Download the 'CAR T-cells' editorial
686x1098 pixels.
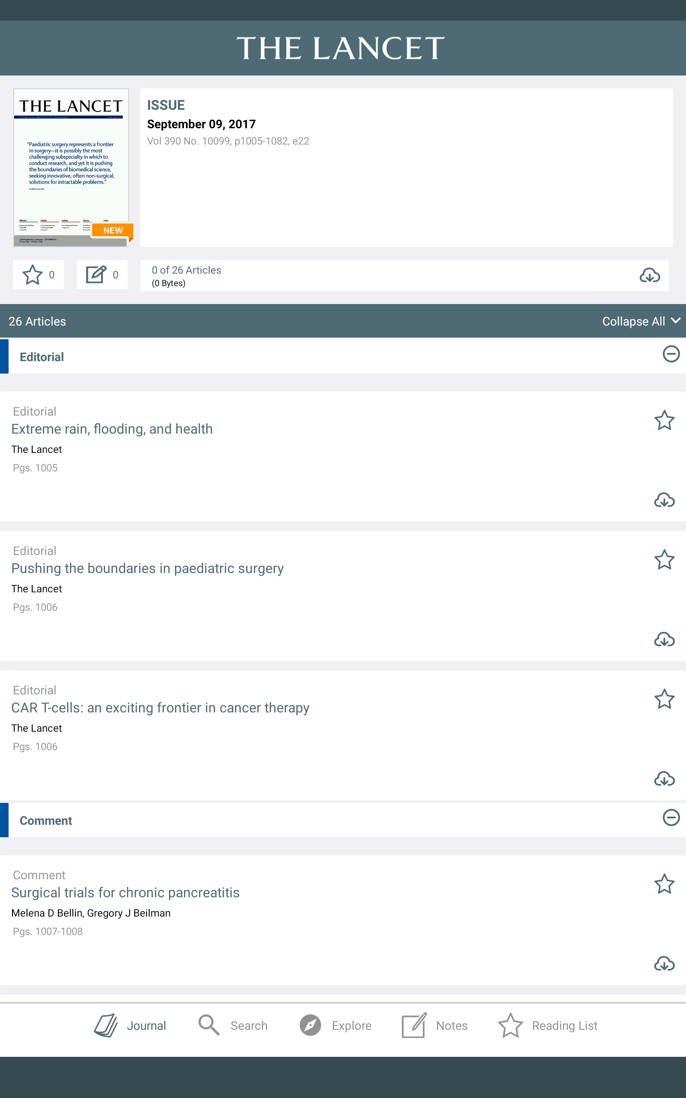pos(664,778)
